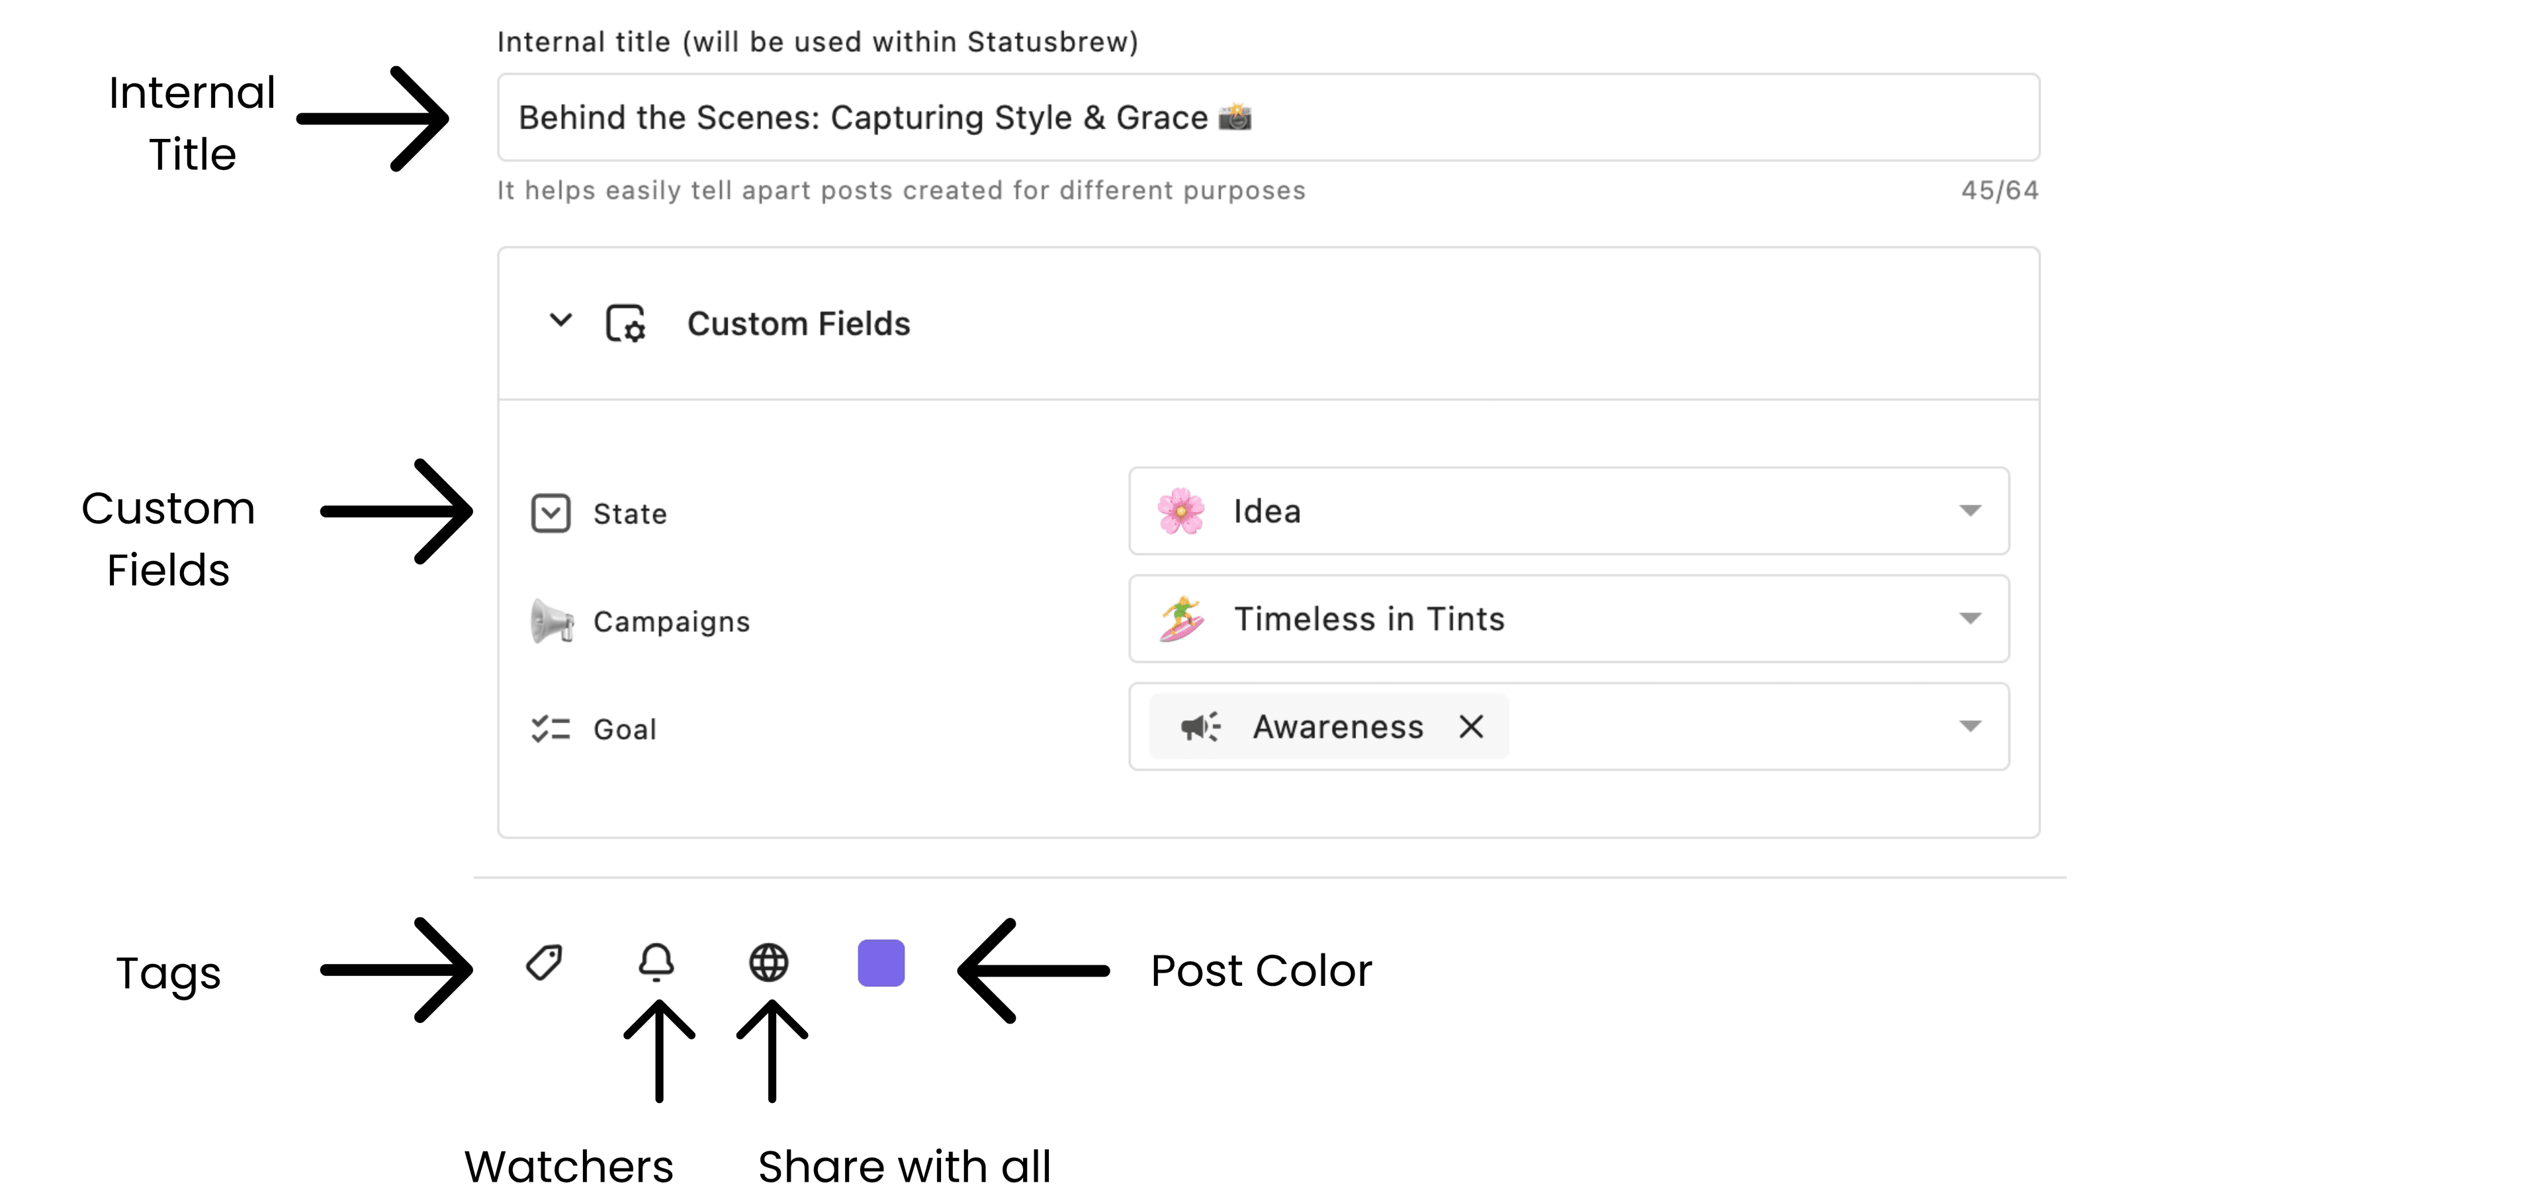Click the surfer icon beside Timeless in Tints
This screenshot has width=2541, height=1193.
1181,619
